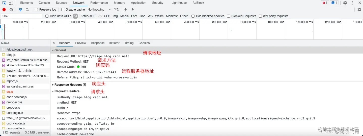Select the red ds.js request row
The image size is (363, 136).
point(25,92)
